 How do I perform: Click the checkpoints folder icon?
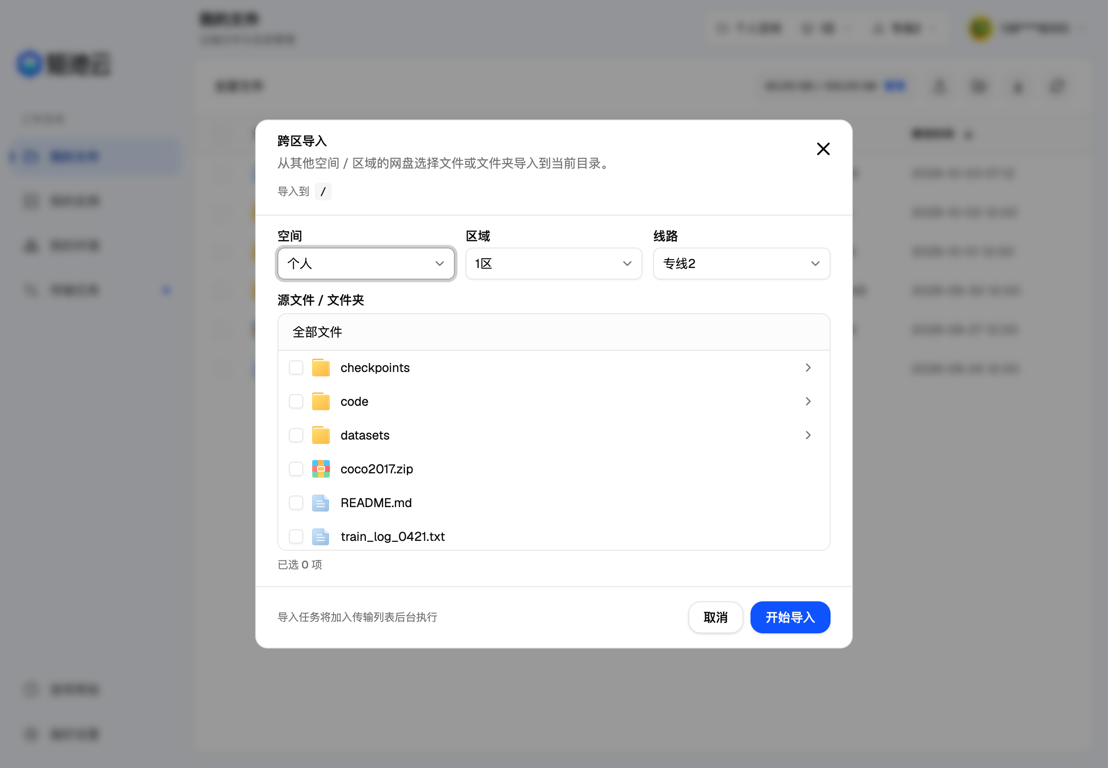point(321,368)
